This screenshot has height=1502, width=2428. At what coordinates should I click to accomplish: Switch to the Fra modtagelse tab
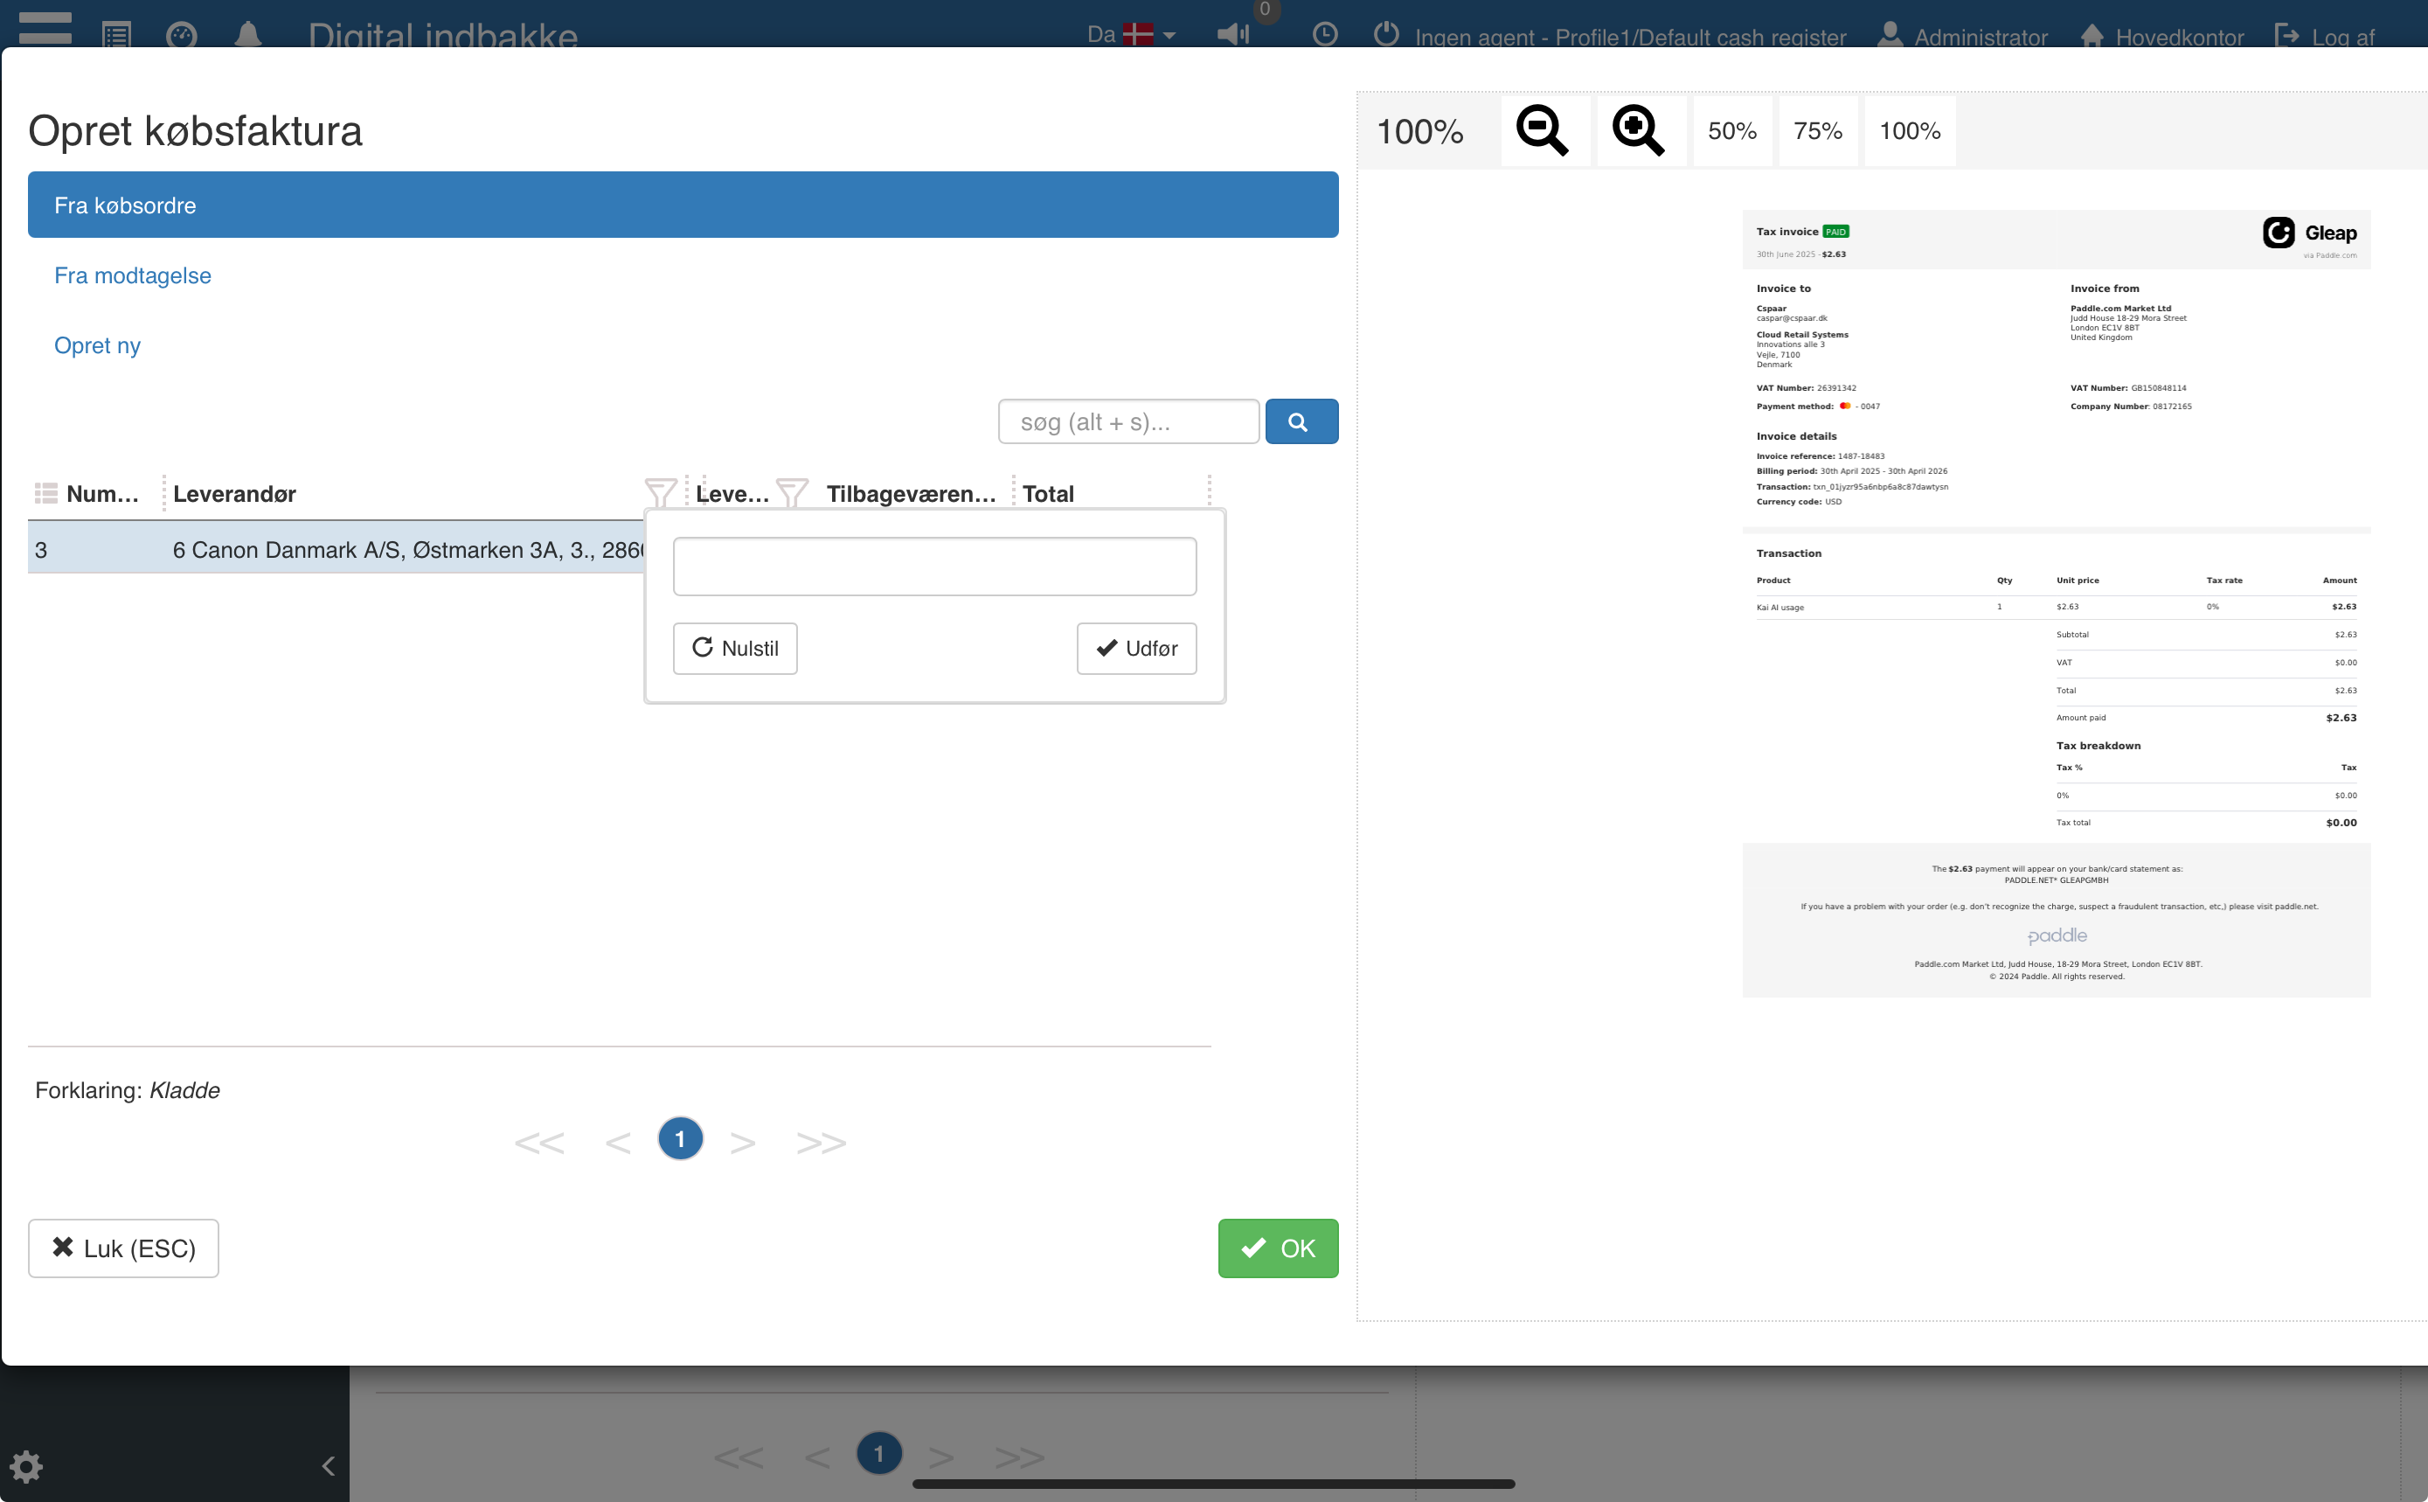coord(132,275)
